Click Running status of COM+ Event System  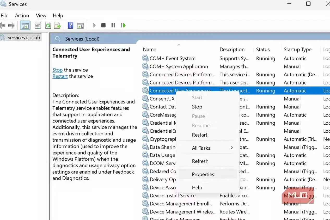pos(265,58)
